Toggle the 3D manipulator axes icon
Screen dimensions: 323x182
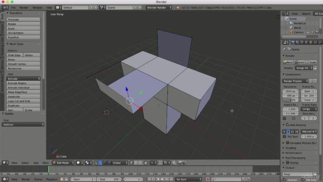tap(95, 163)
